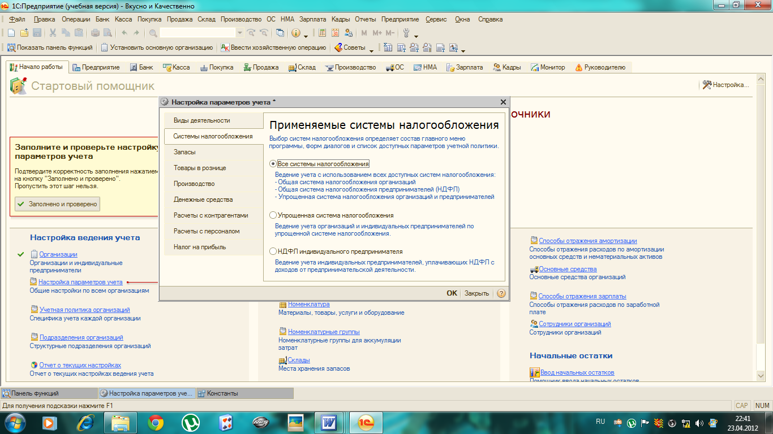Image resolution: width=773 pixels, height=434 pixels.
Task: Select НДФЛ индивидуального предпринимателя radio button
Action: (x=273, y=251)
